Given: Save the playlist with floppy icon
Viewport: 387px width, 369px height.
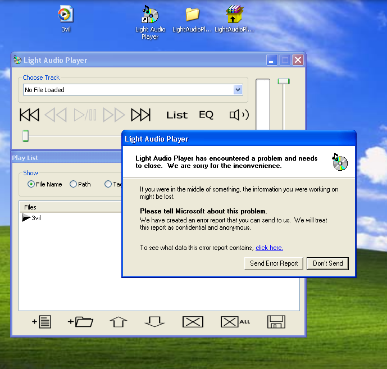Looking at the screenshot, I should 276,322.
